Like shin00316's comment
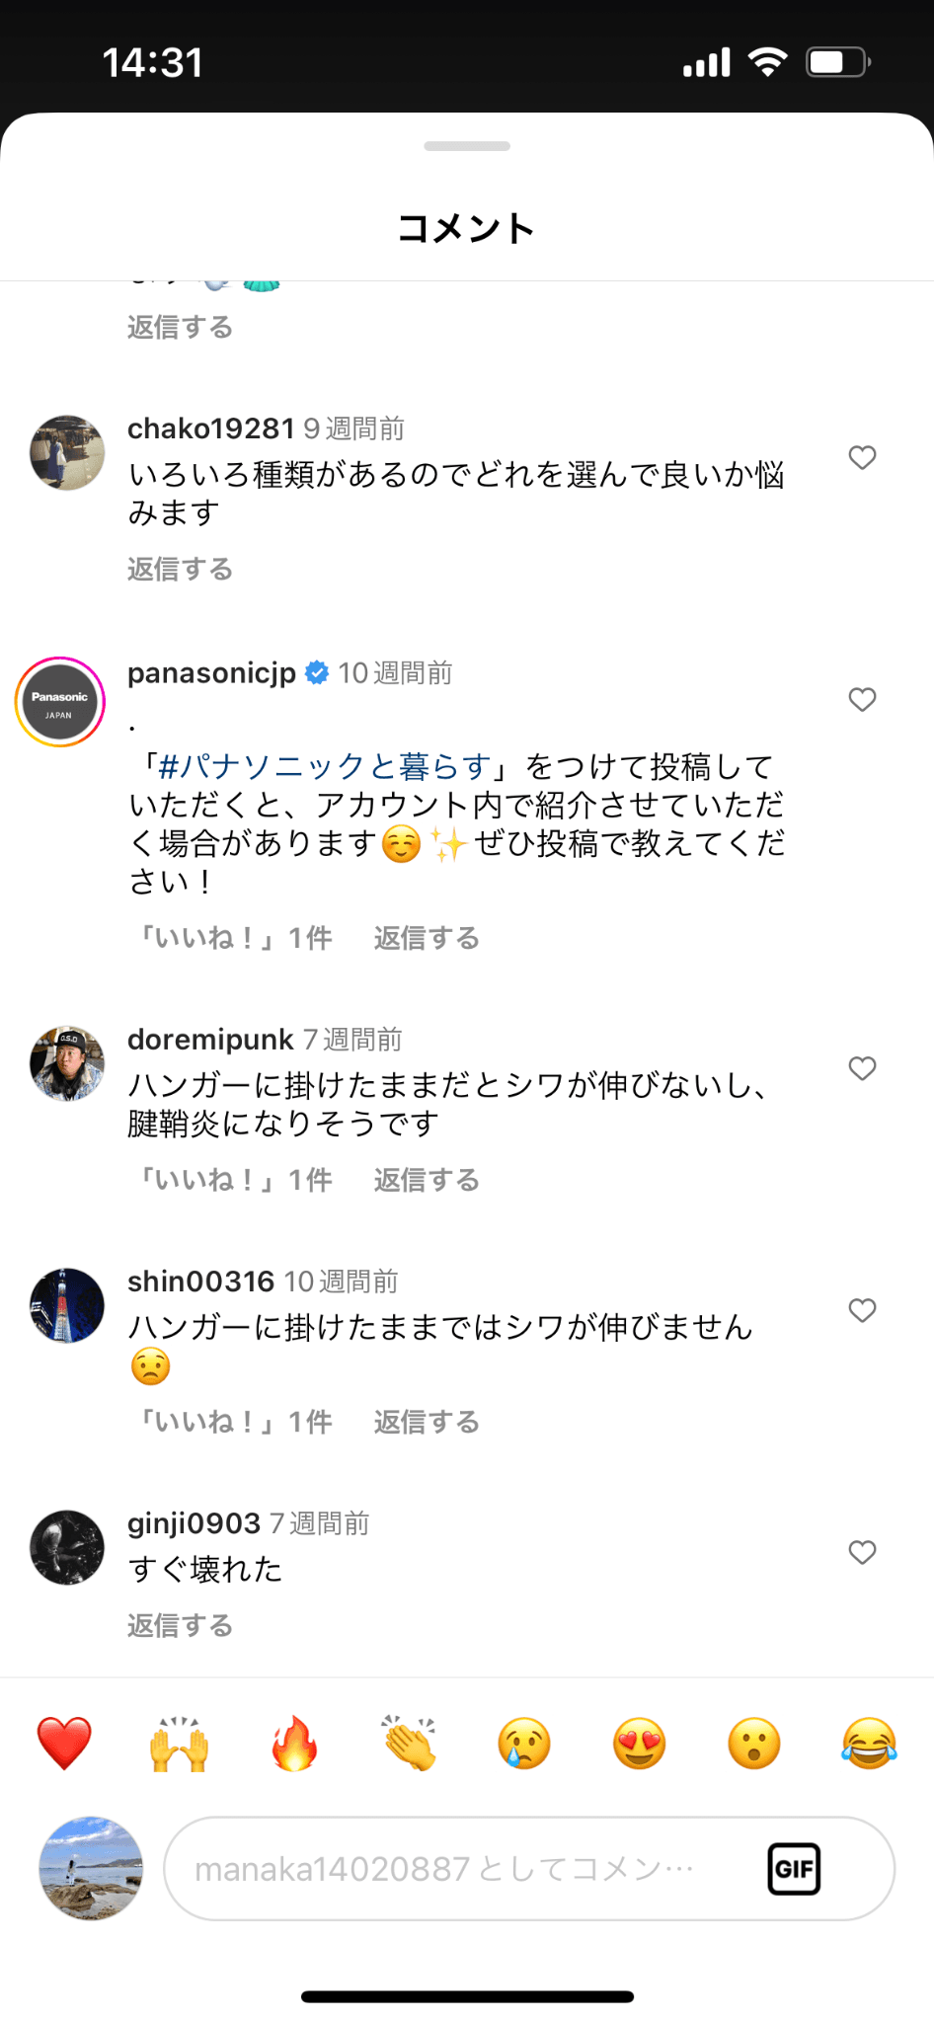This screenshot has width=934, height=2022. (x=862, y=1310)
